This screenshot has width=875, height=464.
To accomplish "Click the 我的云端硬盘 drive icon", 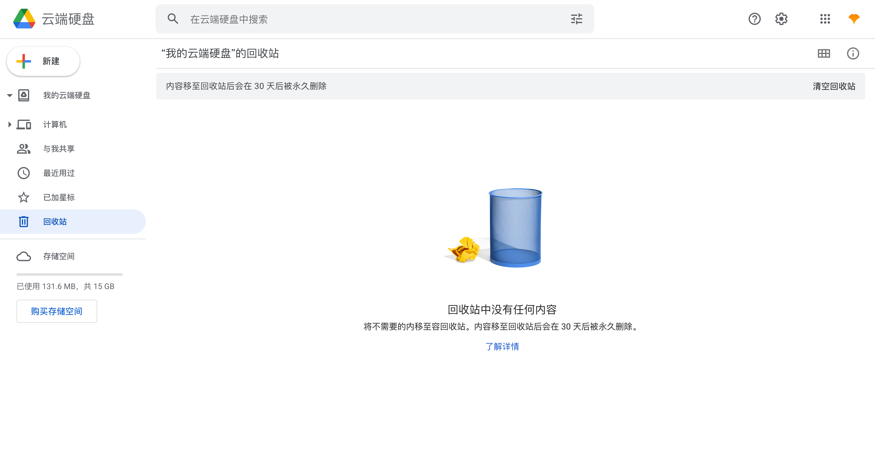I will [x=23, y=95].
